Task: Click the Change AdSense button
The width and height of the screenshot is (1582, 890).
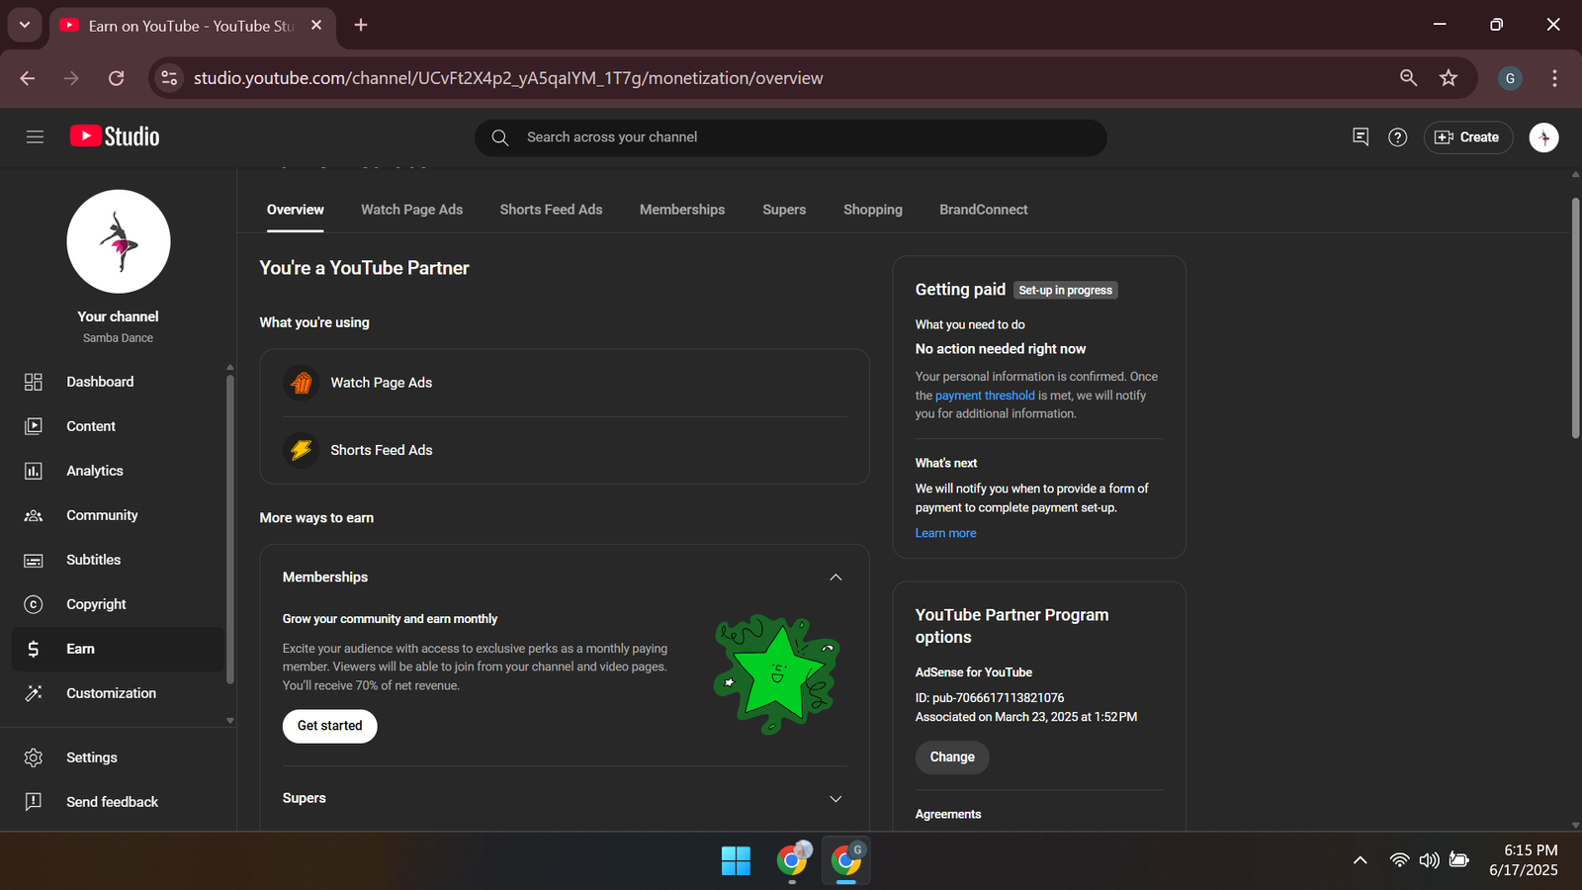Action: pyautogui.click(x=952, y=757)
